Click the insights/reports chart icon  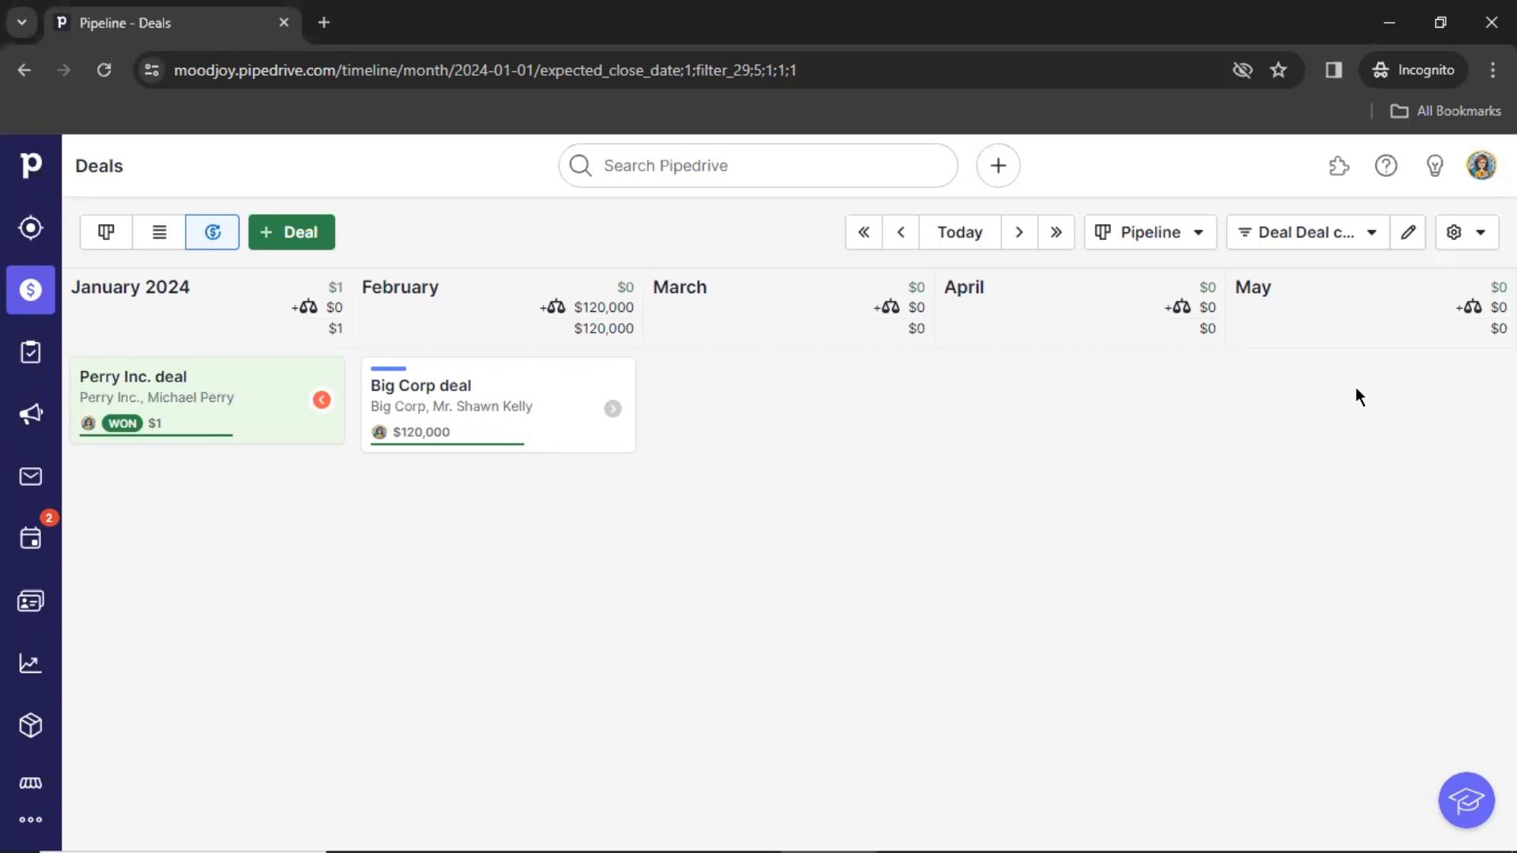[30, 663]
